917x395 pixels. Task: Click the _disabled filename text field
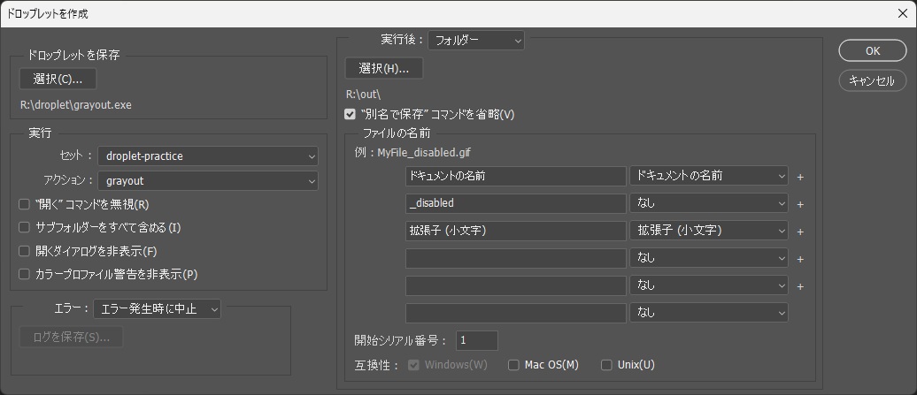pyautogui.click(x=516, y=203)
